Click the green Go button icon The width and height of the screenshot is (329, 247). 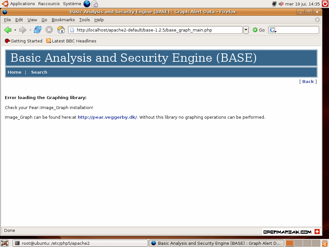[255, 30]
